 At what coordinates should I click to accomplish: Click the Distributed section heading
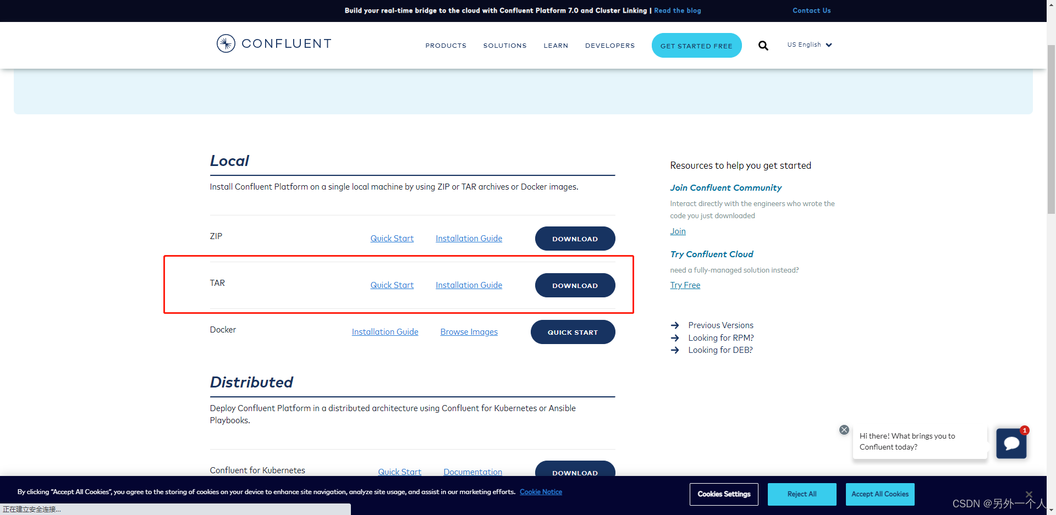click(251, 383)
